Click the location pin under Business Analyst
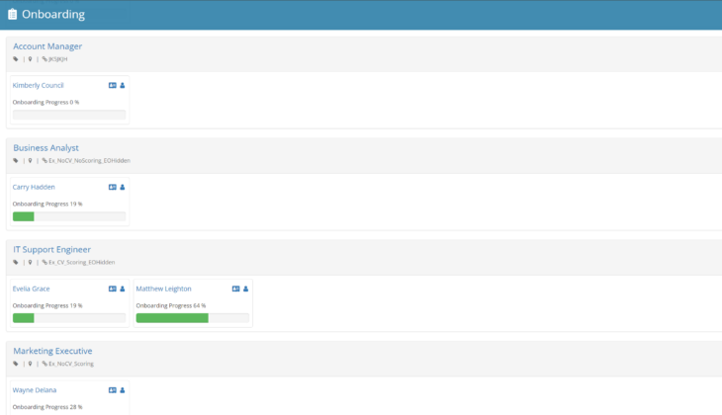 tap(30, 161)
